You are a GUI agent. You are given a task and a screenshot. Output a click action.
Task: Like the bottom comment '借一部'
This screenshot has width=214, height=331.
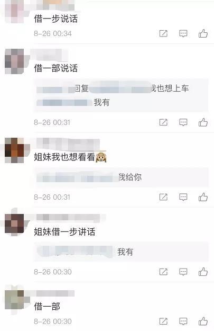coord(203,321)
